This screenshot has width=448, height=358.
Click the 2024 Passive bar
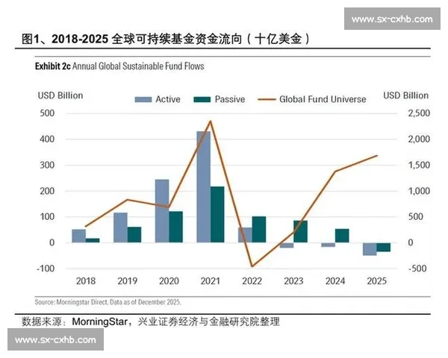pos(342,236)
